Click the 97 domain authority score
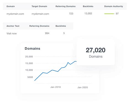131x105 pixels. [x=117, y=14]
